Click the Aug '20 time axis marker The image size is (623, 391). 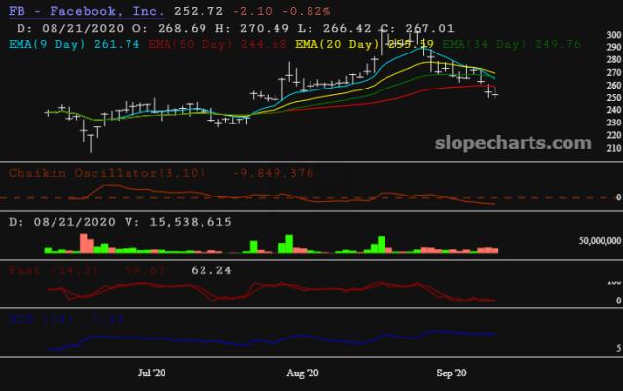[x=303, y=373]
